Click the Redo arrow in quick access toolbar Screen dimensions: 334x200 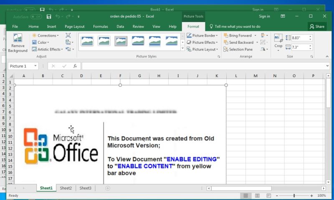point(68,16)
